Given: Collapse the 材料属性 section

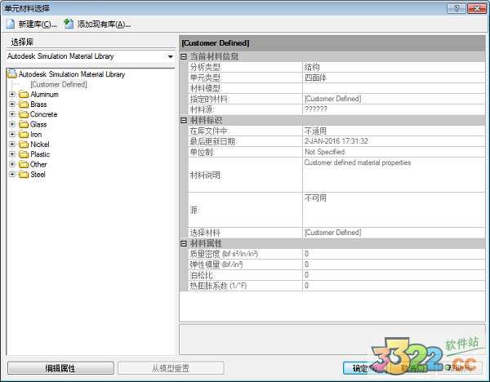Looking at the screenshot, I should tap(184, 243).
